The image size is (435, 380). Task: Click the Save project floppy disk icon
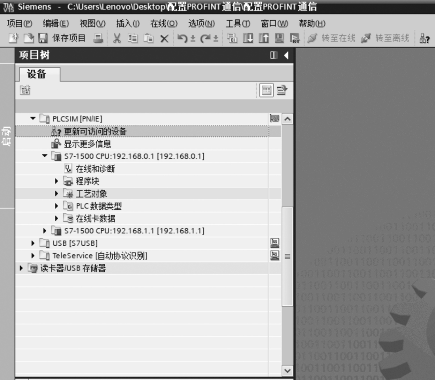click(x=43, y=38)
